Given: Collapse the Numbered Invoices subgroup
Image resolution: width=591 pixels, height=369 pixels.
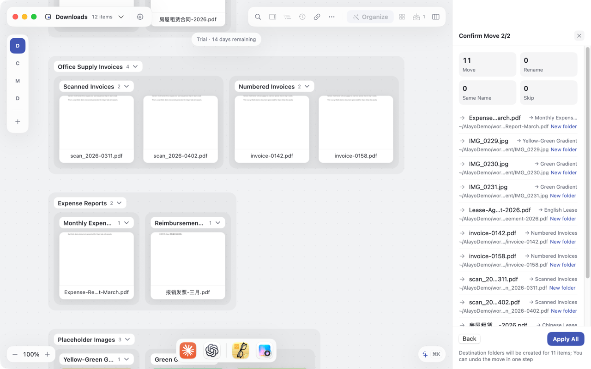Looking at the screenshot, I should [307, 87].
